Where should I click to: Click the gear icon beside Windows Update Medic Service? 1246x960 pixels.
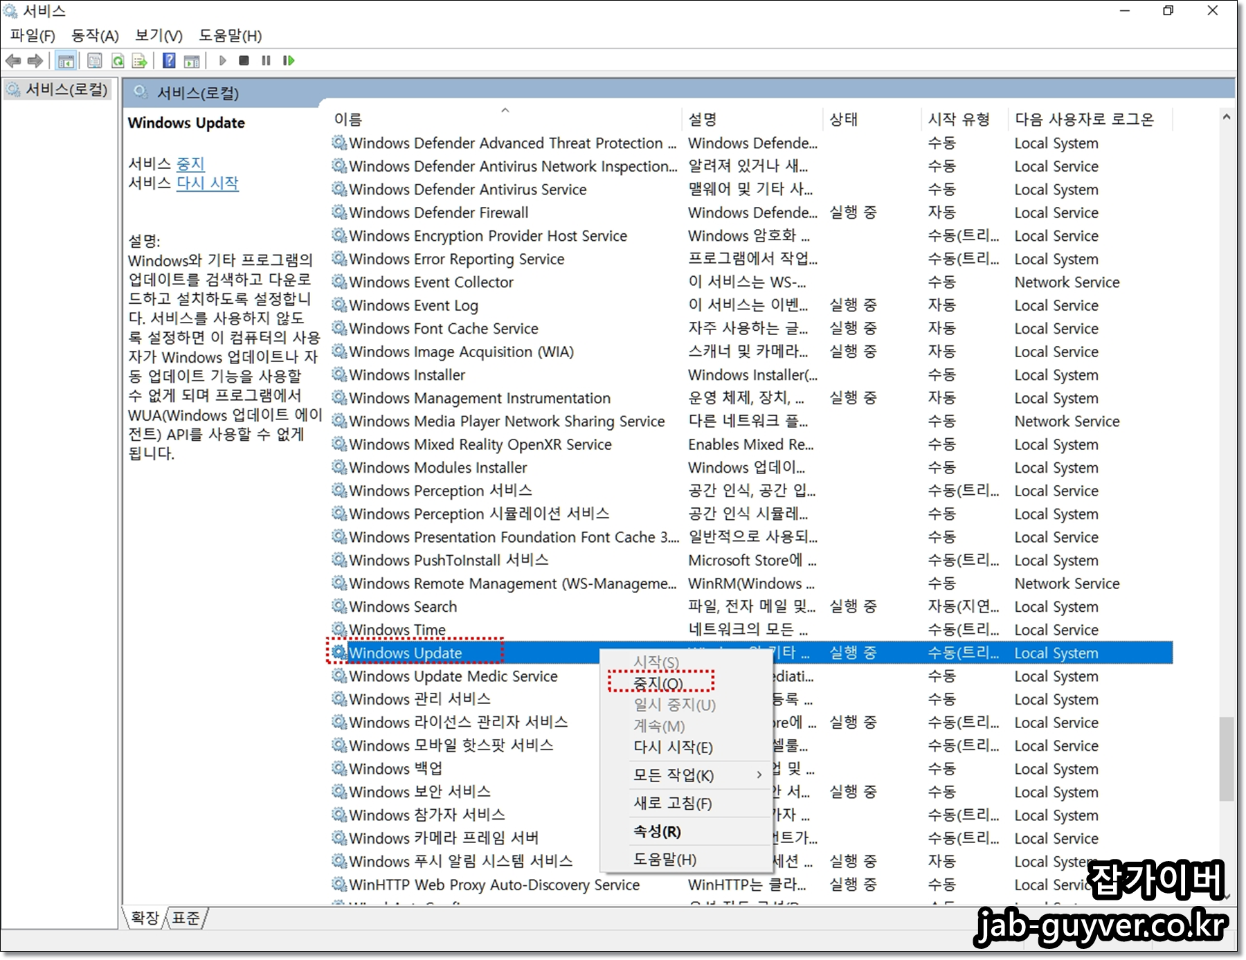pos(339,676)
